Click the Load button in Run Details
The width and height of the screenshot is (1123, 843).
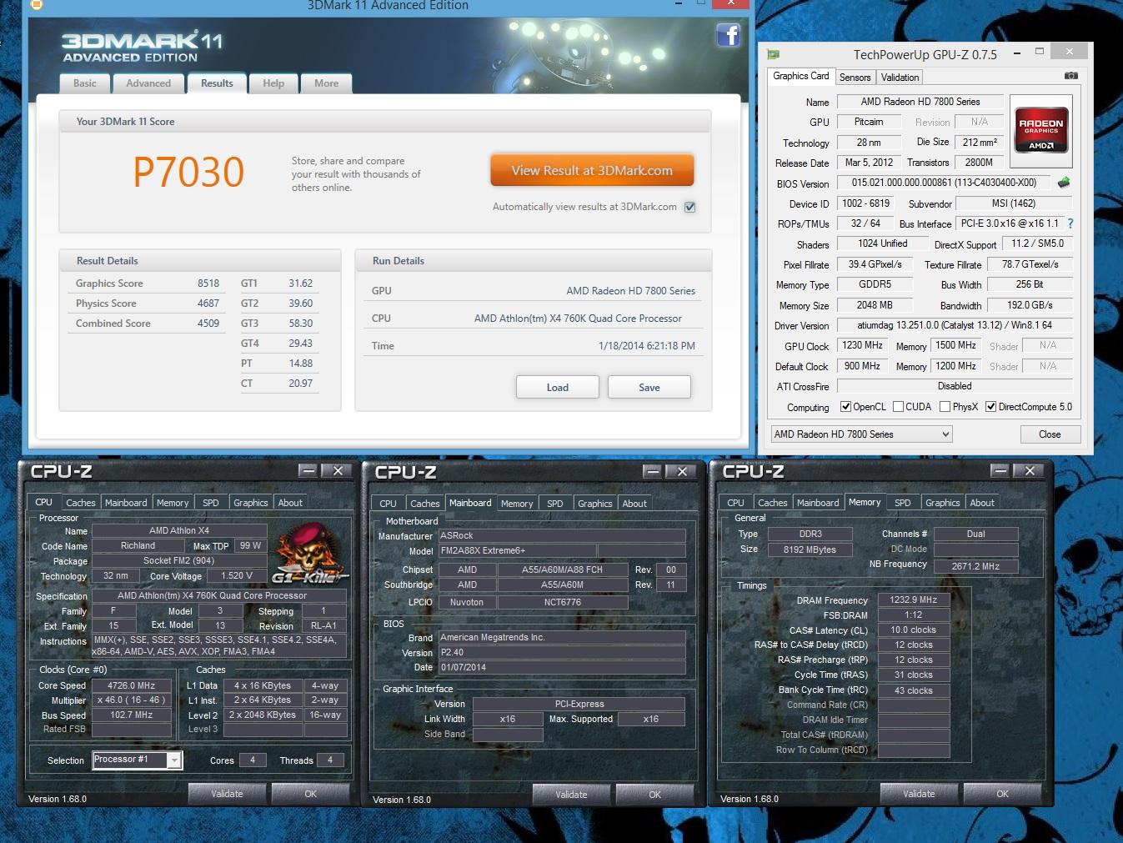[558, 388]
